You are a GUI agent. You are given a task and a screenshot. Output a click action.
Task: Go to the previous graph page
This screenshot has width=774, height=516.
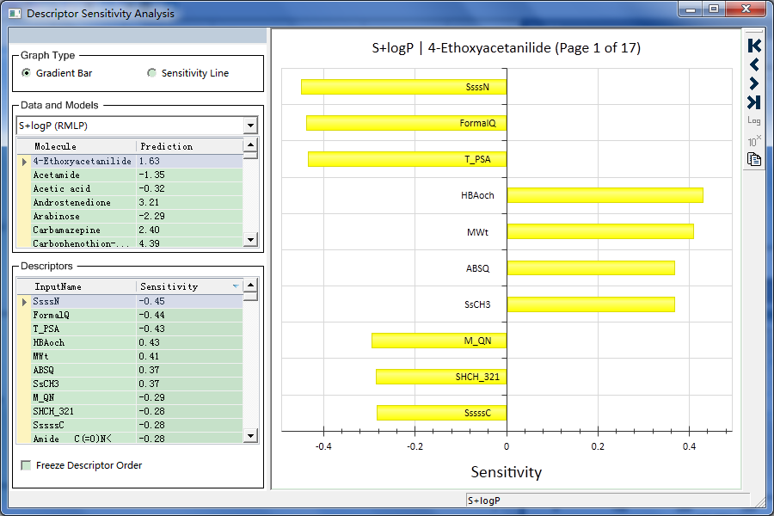point(753,64)
